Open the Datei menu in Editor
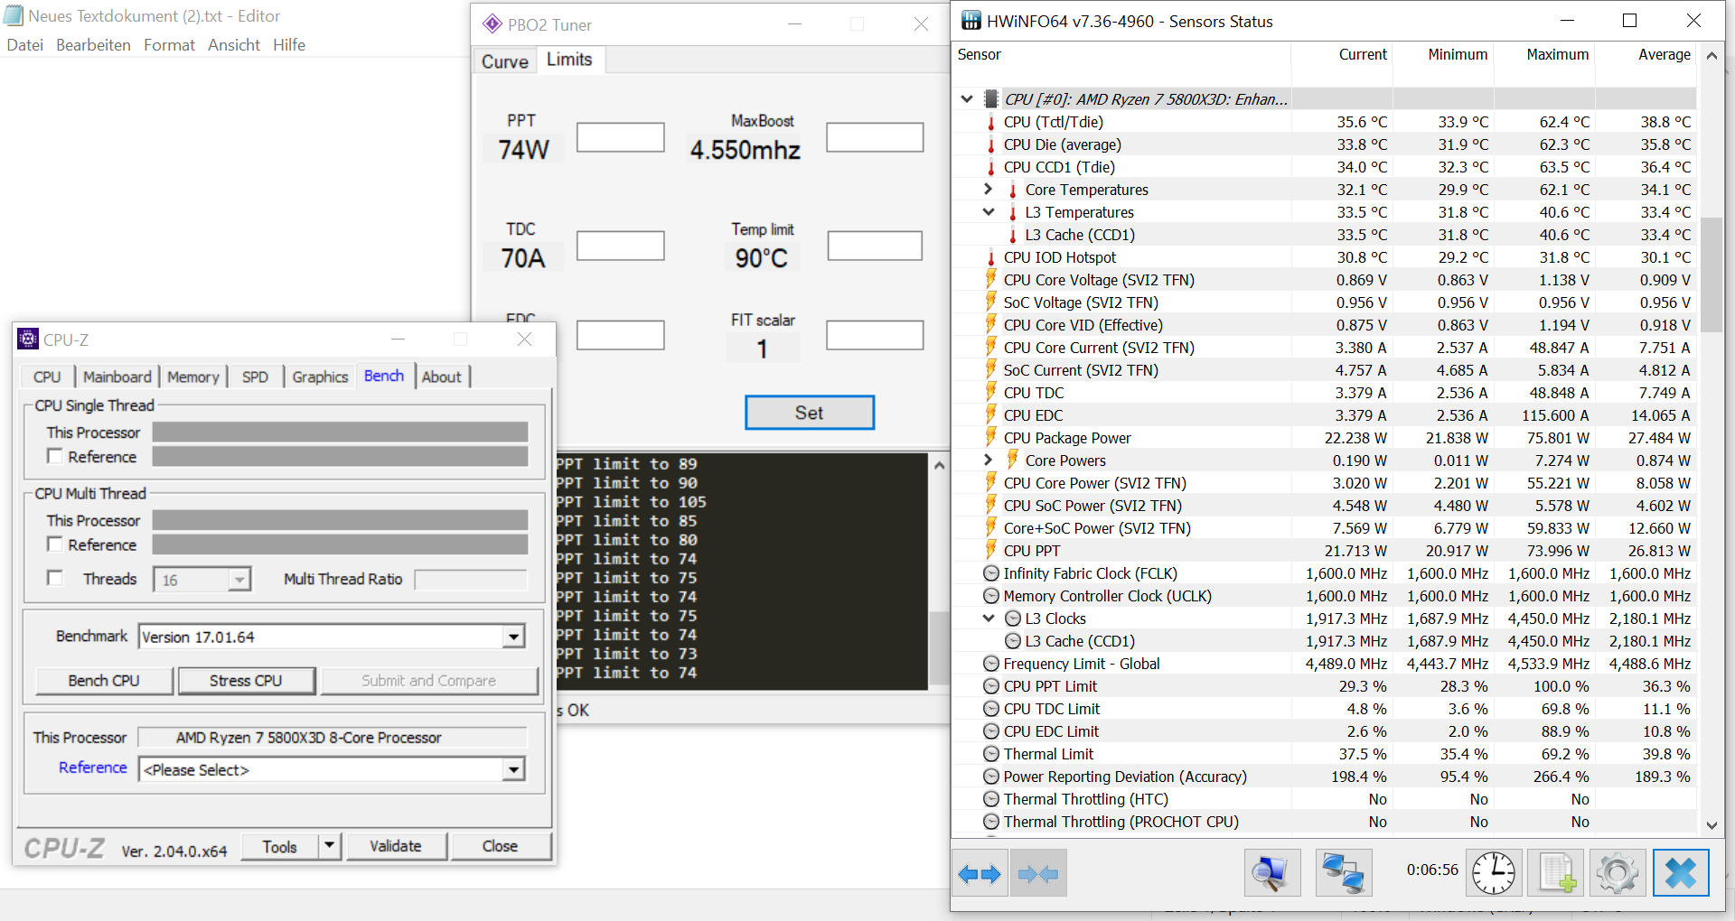The width and height of the screenshot is (1735, 921). click(x=25, y=45)
